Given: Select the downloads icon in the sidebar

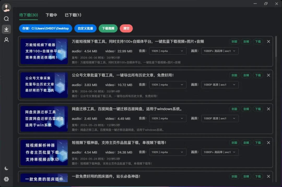Looking at the screenshot, I should click(x=6, y=29).
